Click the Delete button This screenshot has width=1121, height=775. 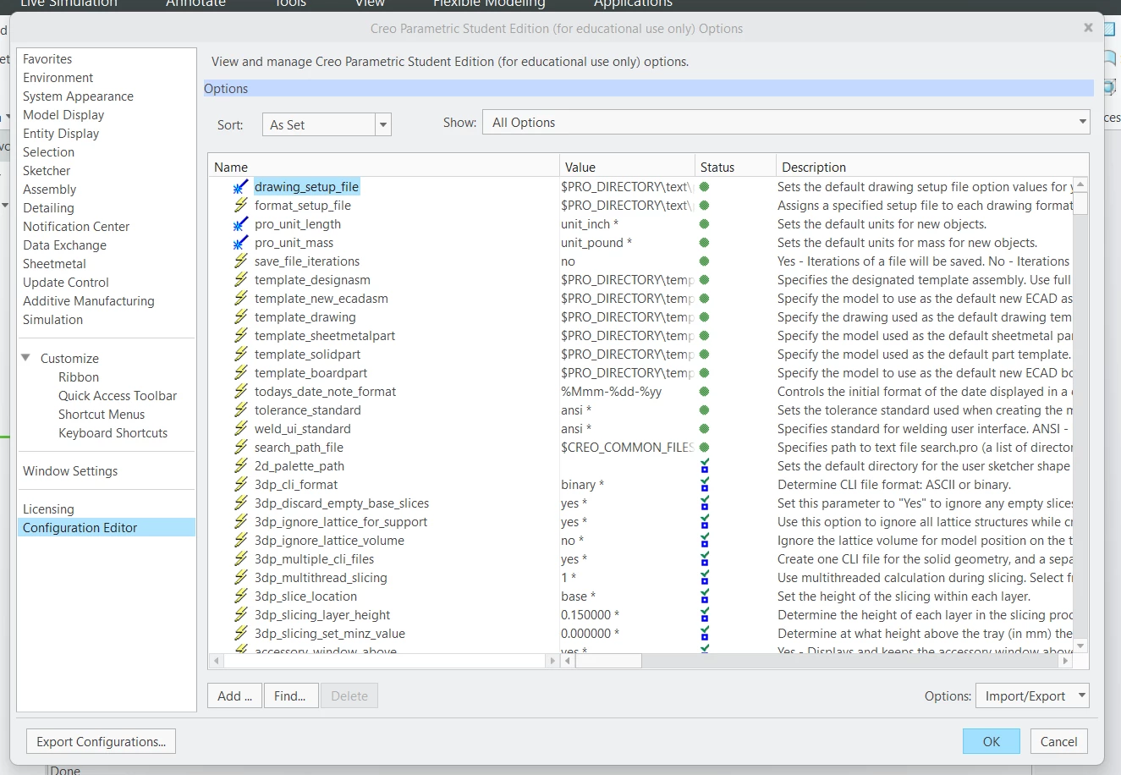(349, 696)
